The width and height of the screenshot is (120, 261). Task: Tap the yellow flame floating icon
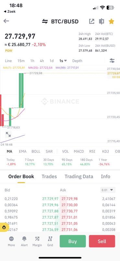(x=4, y=227)
